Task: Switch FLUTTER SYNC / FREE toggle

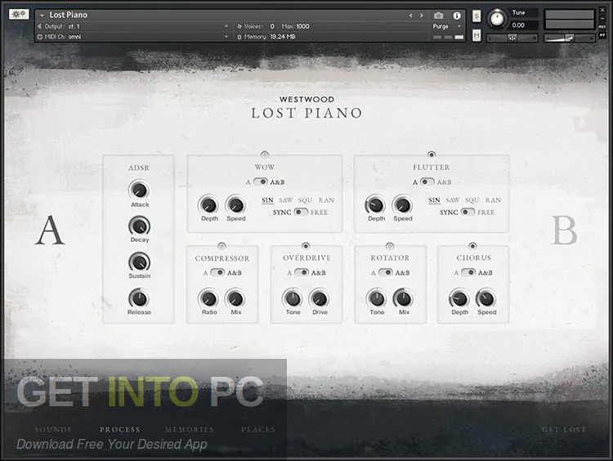Action: [468, 212]
